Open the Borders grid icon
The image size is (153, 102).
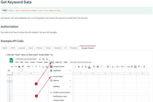pyautogui.click(x=98, y=67)
